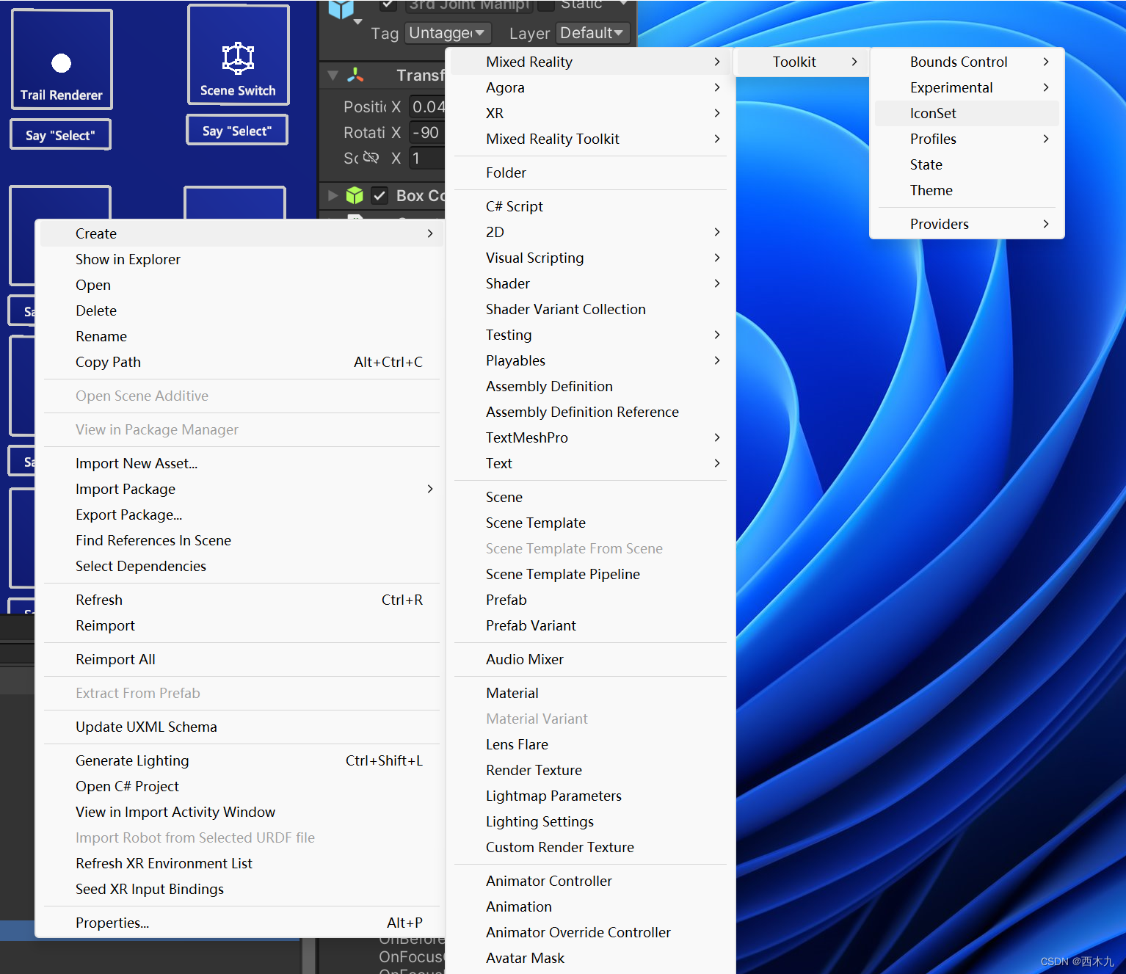The height and width of the screenshot is (974, 1126).
Task: Create an Avatar Mask
Action: [x=591, y=958]
